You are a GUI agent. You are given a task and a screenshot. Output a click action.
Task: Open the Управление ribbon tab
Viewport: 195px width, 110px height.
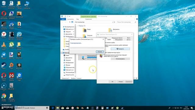[88, 19]
